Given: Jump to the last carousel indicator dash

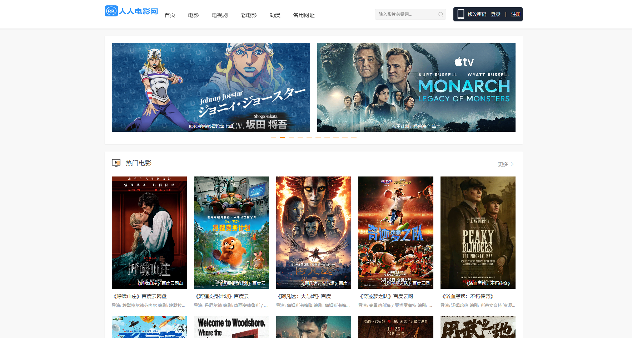Looking at the screenshot, I should [354, 138].
